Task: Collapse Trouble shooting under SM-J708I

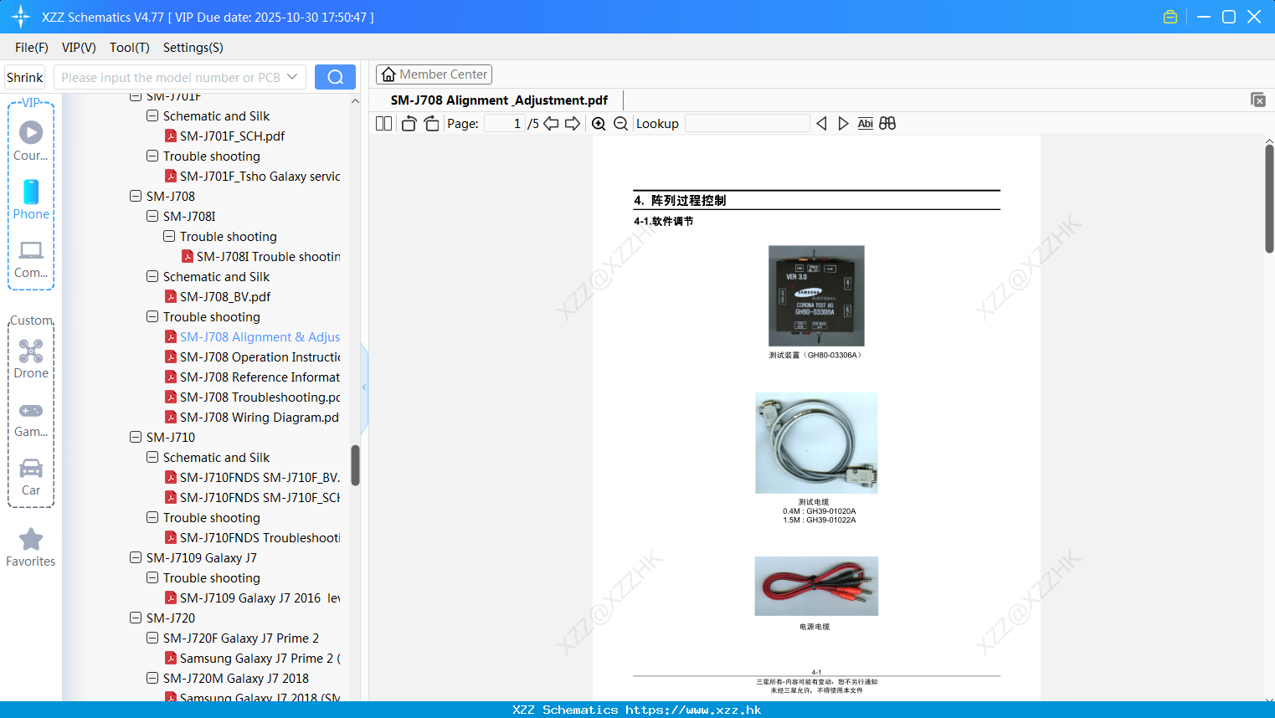Action: point(169,236)
